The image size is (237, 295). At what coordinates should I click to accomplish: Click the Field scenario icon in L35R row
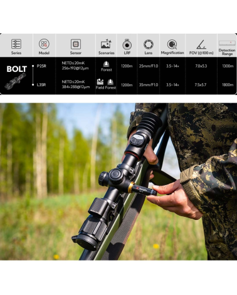(100, 82)
